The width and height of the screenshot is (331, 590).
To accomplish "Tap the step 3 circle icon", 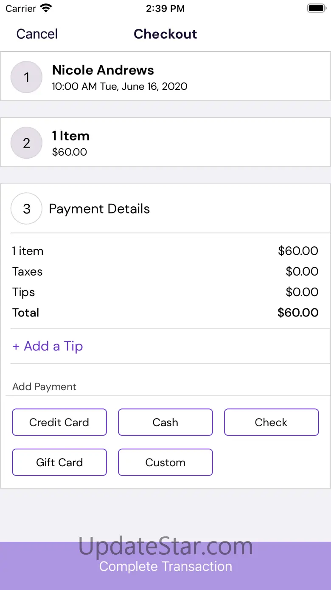I will coord(26,209).
